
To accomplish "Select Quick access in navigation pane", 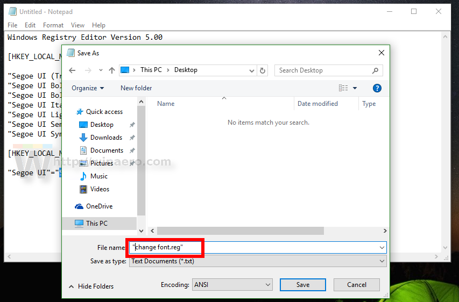I will 104,112.
